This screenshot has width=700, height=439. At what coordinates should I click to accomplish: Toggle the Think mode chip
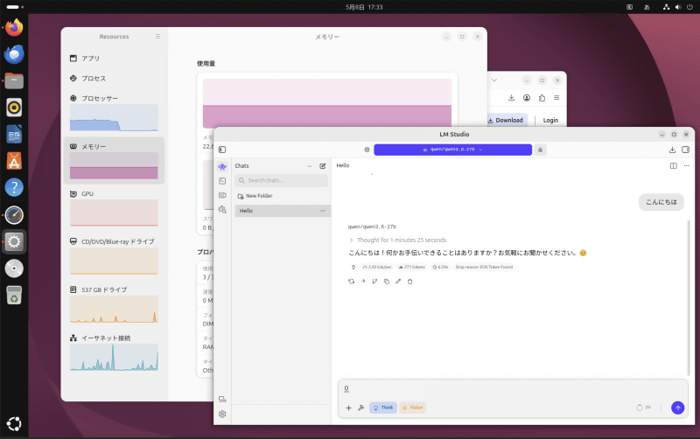point(383,408)
